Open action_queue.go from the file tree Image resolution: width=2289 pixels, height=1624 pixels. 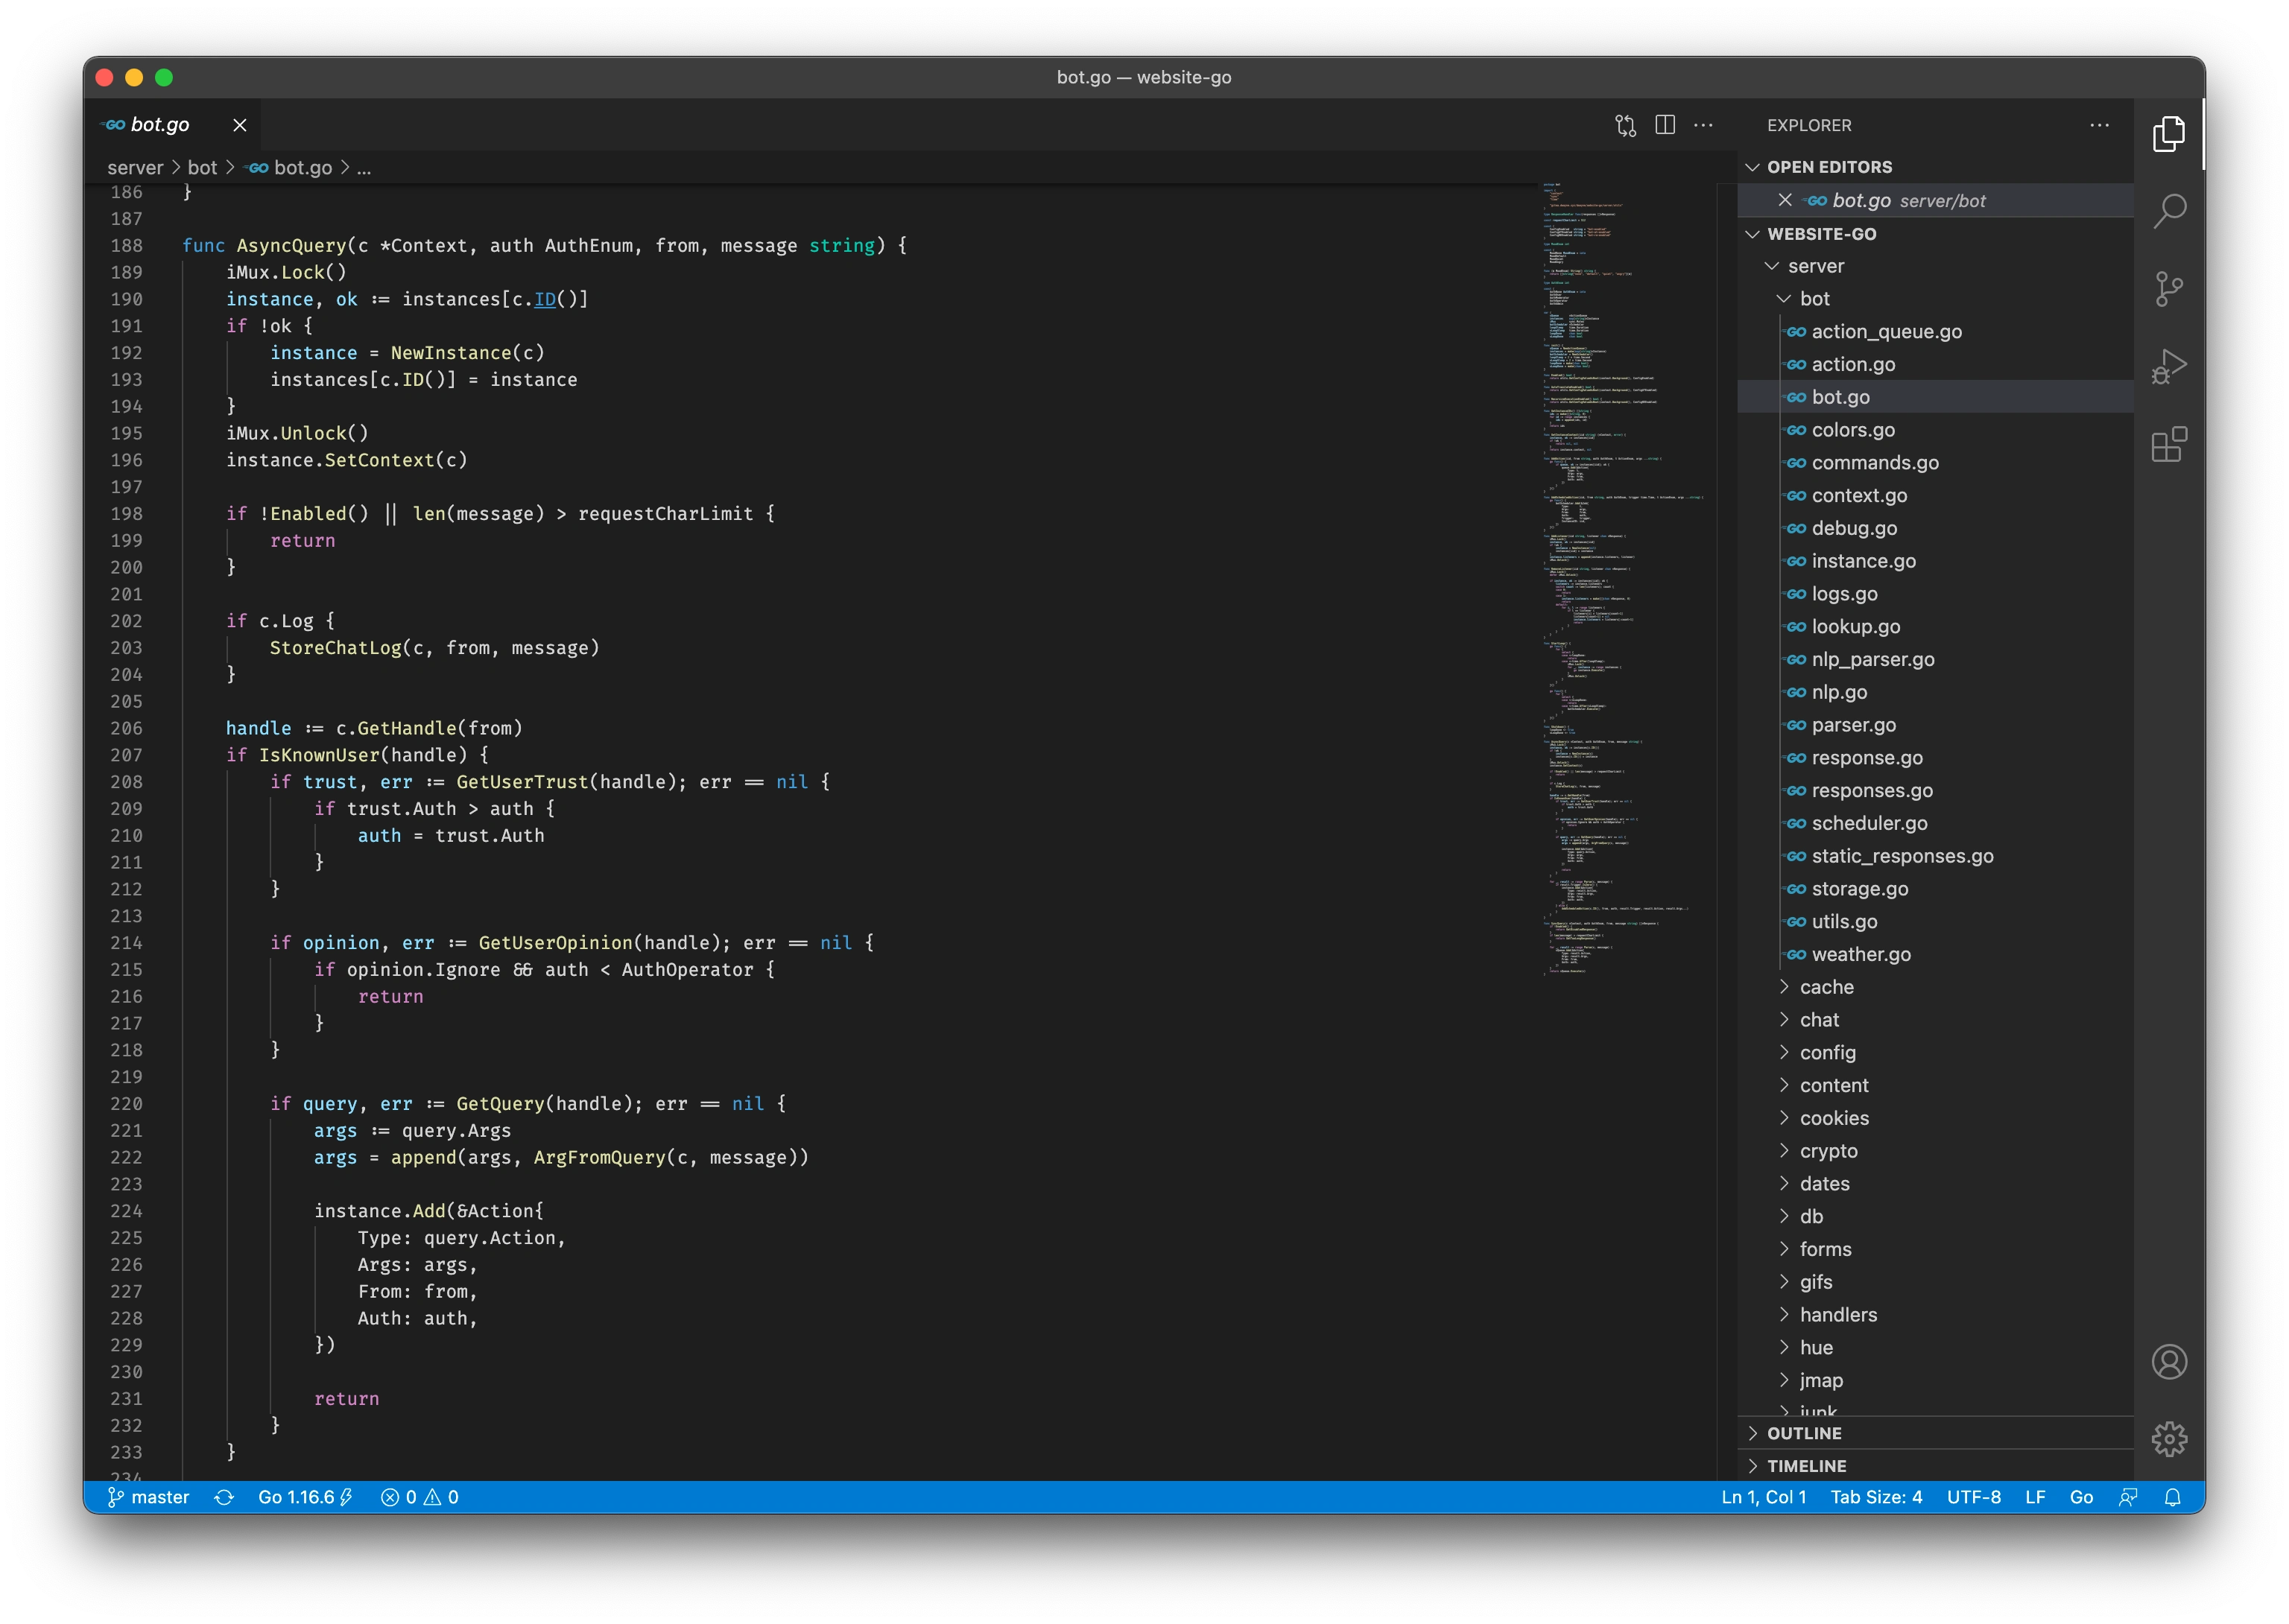1935,332
